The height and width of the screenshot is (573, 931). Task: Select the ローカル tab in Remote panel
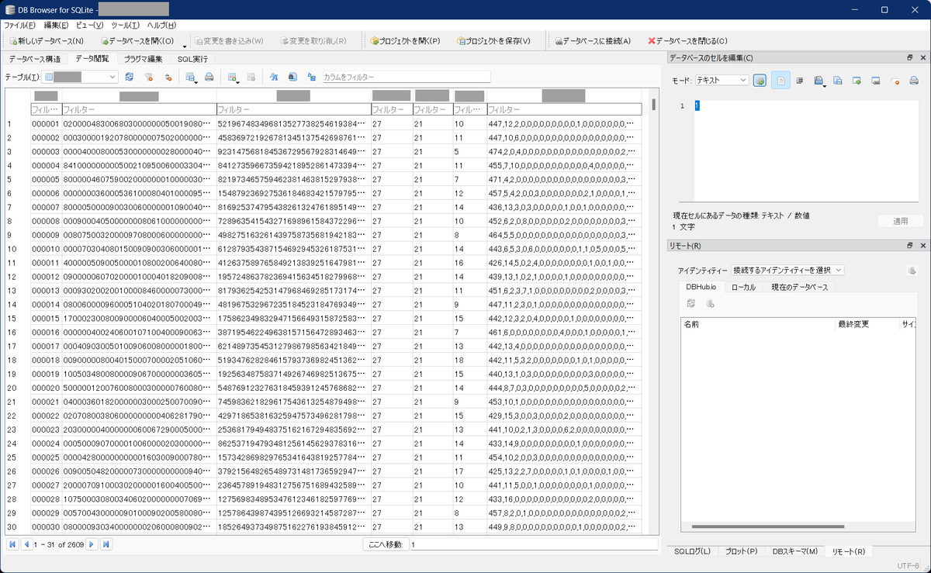pos(743,287)
